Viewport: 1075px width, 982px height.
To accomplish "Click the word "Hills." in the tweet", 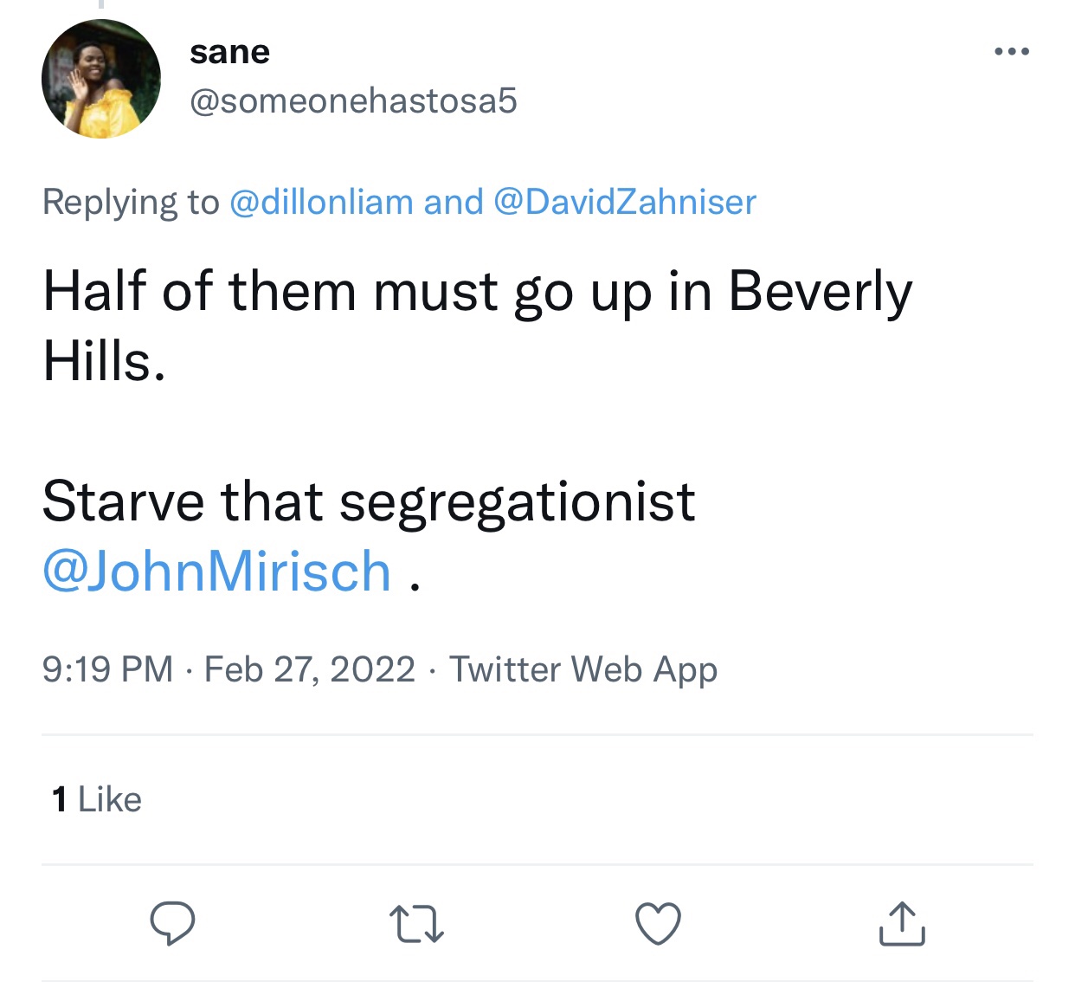I will click(104, 360).
